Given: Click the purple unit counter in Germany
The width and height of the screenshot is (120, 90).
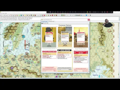Looking at the screenshot, I should (x=12, y=68).
